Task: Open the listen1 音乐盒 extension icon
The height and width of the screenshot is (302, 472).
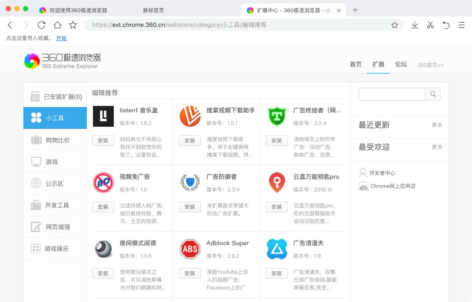Action: click(103, 116)
